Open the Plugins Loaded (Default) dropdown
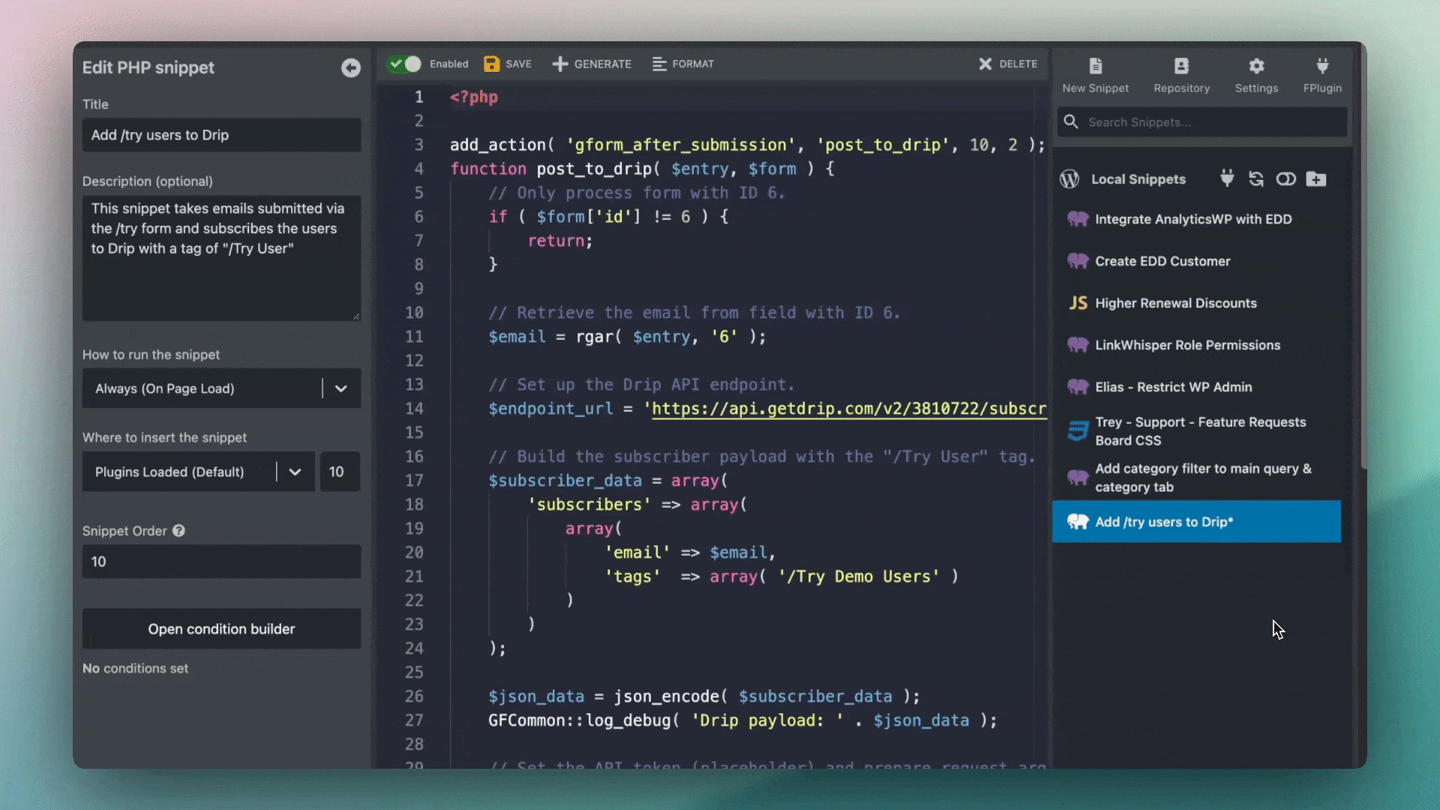Viewport: 1440px width, 810px height. (295, 472)
